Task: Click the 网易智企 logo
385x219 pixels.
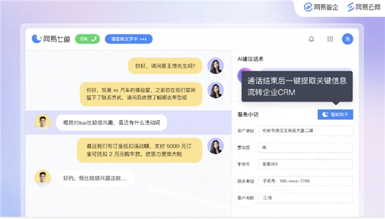Action: (x=321, y=7)
